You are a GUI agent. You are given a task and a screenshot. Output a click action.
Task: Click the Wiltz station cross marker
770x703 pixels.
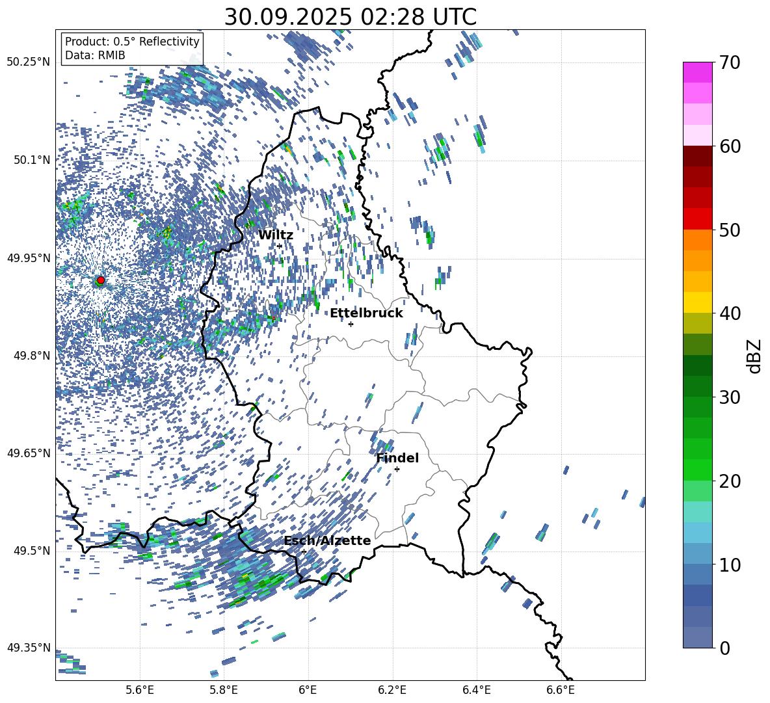pyautogui.click(x=280, y=246)
